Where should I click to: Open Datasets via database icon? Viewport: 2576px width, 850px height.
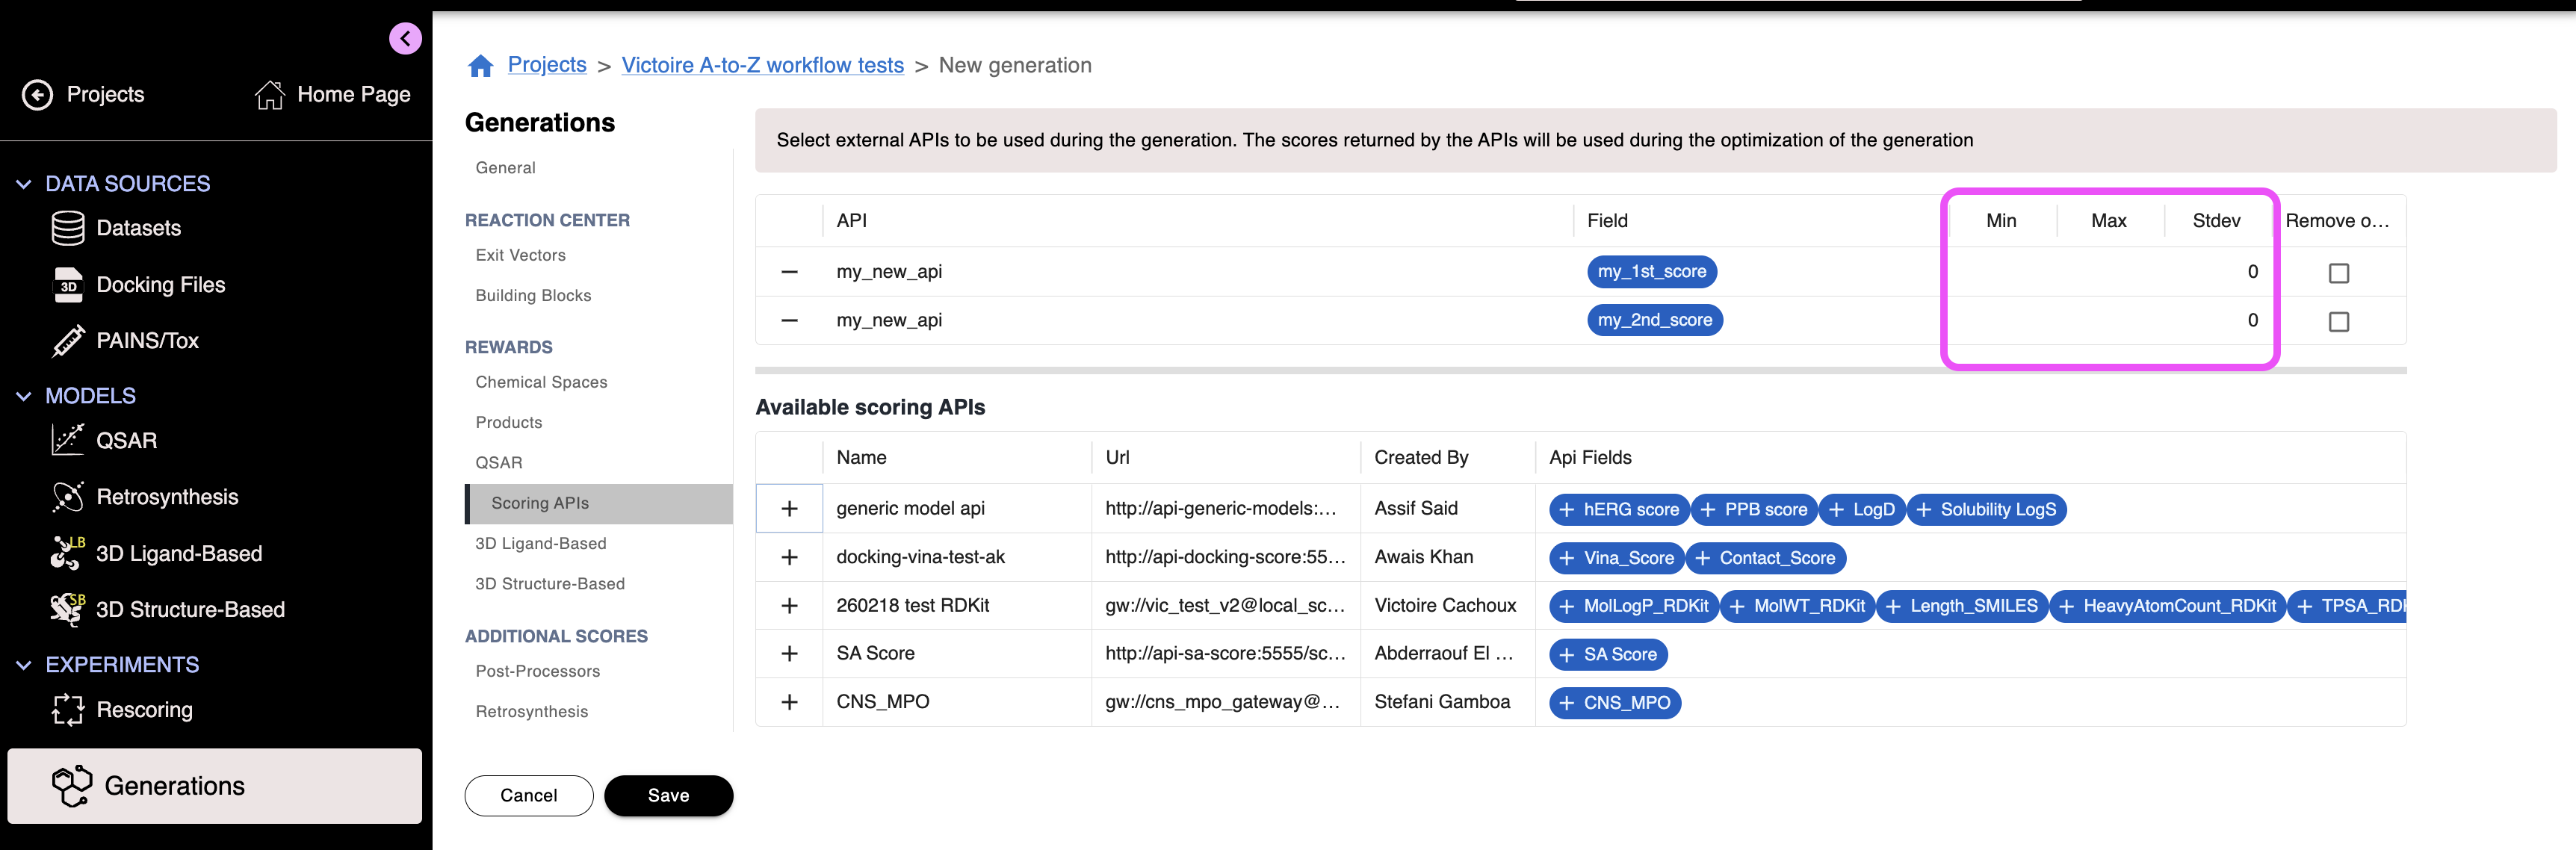coord(68,228)
